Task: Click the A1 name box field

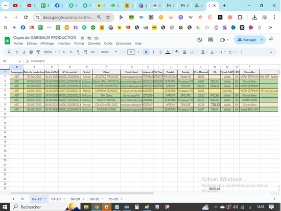Action: click(x=12, y=61)
